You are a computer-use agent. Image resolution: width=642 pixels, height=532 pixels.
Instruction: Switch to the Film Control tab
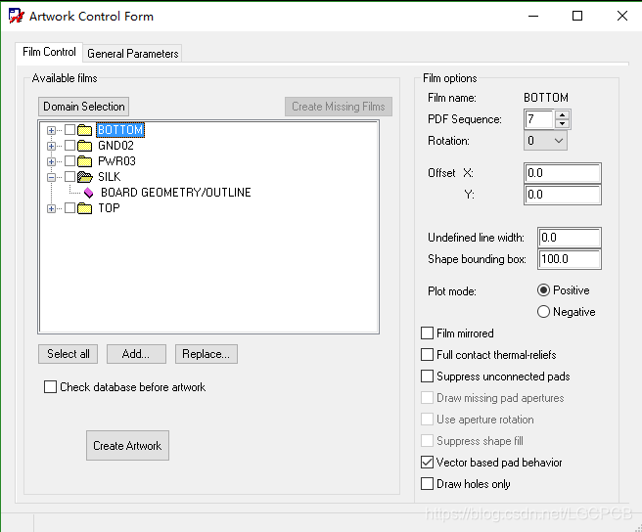tap(49, 52)
